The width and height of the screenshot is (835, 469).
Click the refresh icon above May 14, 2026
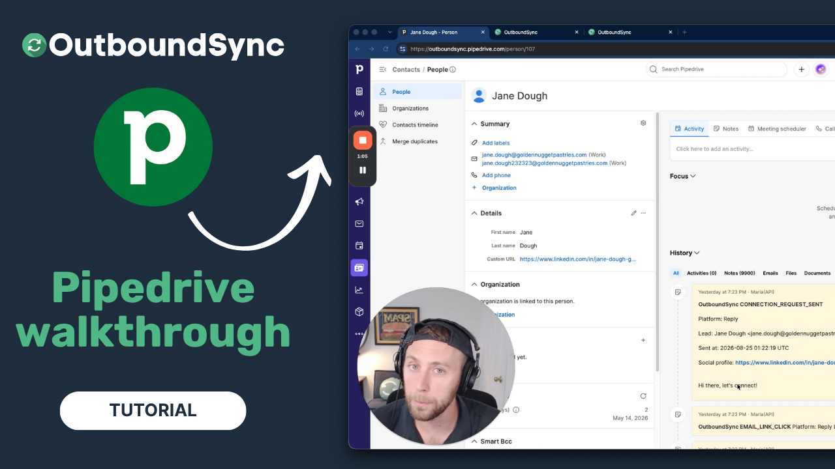(x=643, y=396)
